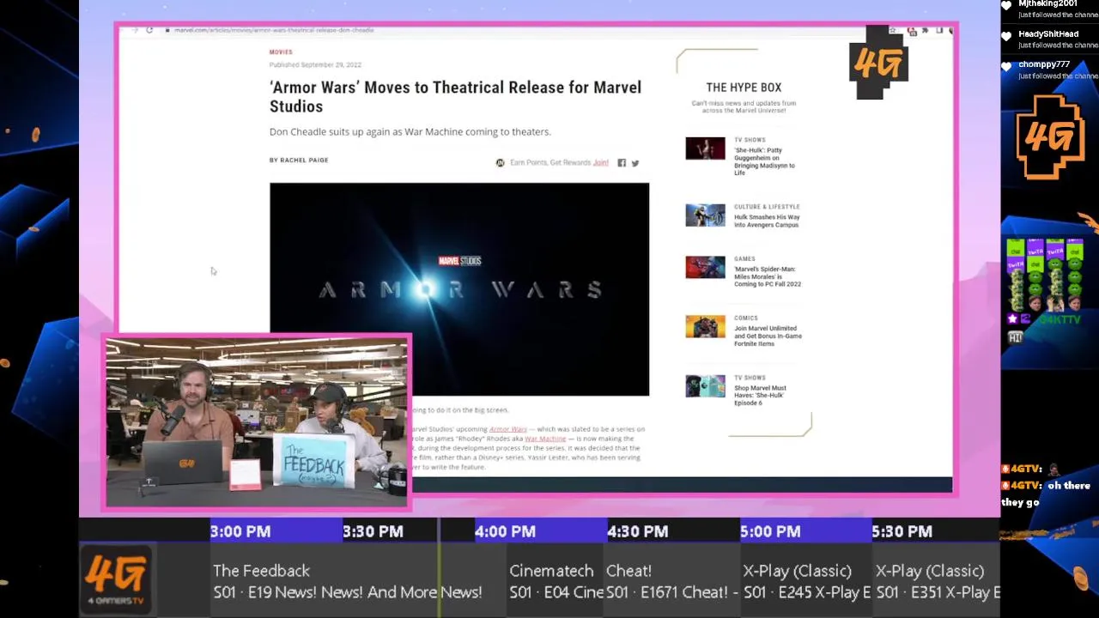Click the large orange 4G logo beside chat

click(1050, 137)
